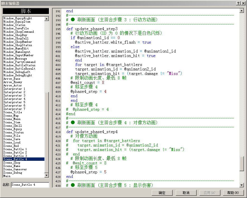Click the line "for target in @target_battlers" on line 403
This screenshot has width=247, height=198.
coord(109,65)
